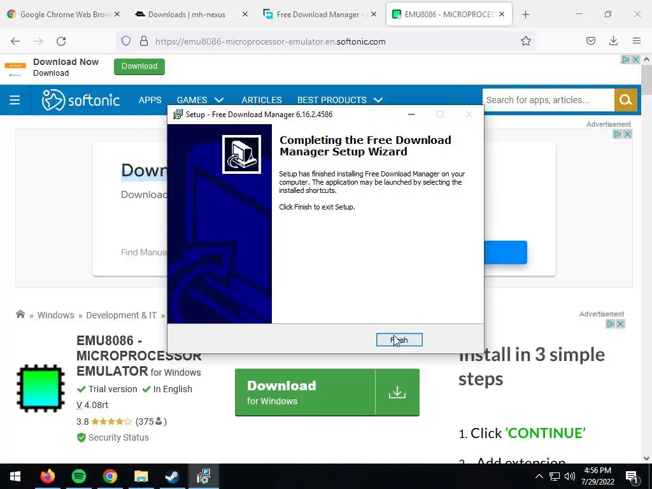This screenshot has width=652, height=489.
Task: Click the Security Status link
Action: [x=118, y=437]
